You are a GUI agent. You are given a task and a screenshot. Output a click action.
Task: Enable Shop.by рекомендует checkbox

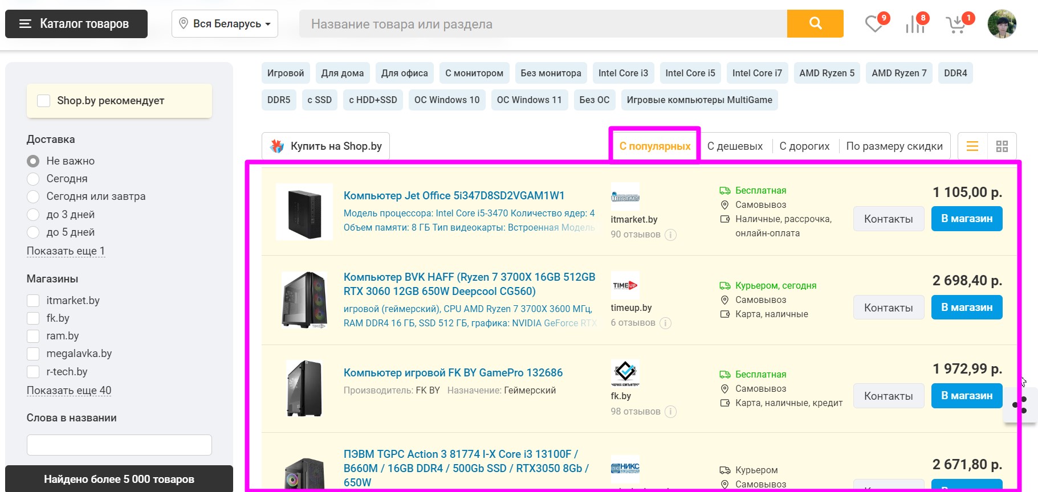click(x=43, y=101)
